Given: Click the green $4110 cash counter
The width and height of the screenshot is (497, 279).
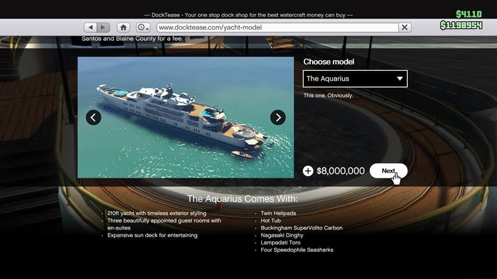Looking at the screenshot, I should pos(469,14).
